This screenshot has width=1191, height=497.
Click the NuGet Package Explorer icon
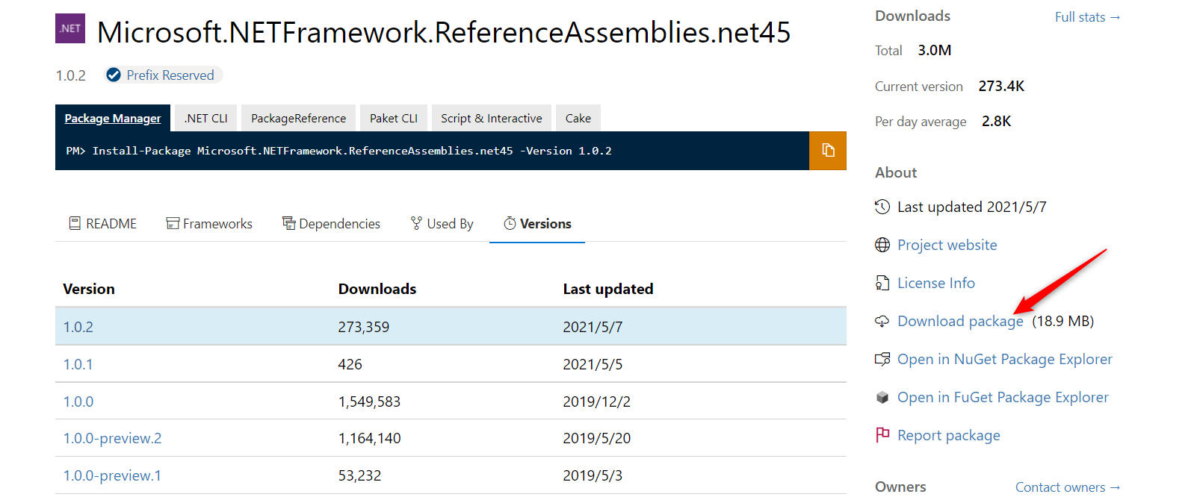pos(882,359)
